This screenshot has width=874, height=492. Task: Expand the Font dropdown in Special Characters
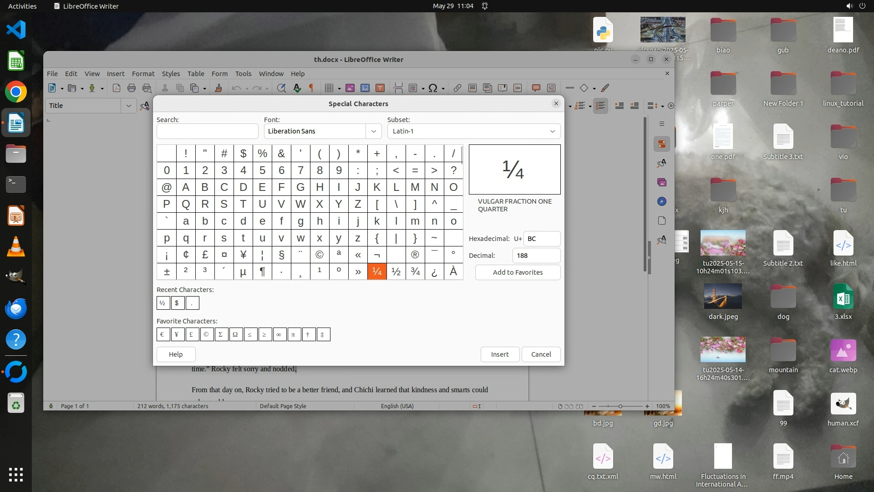(373, 131)
